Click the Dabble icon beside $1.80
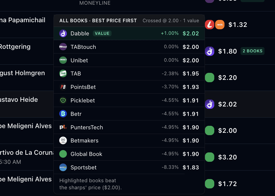This screenshot has width=275, height=196. click(210, 51)
